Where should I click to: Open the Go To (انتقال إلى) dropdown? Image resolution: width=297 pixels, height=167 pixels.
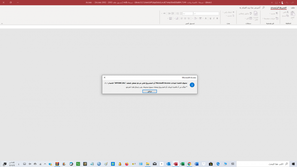click(x=229, y=12)
